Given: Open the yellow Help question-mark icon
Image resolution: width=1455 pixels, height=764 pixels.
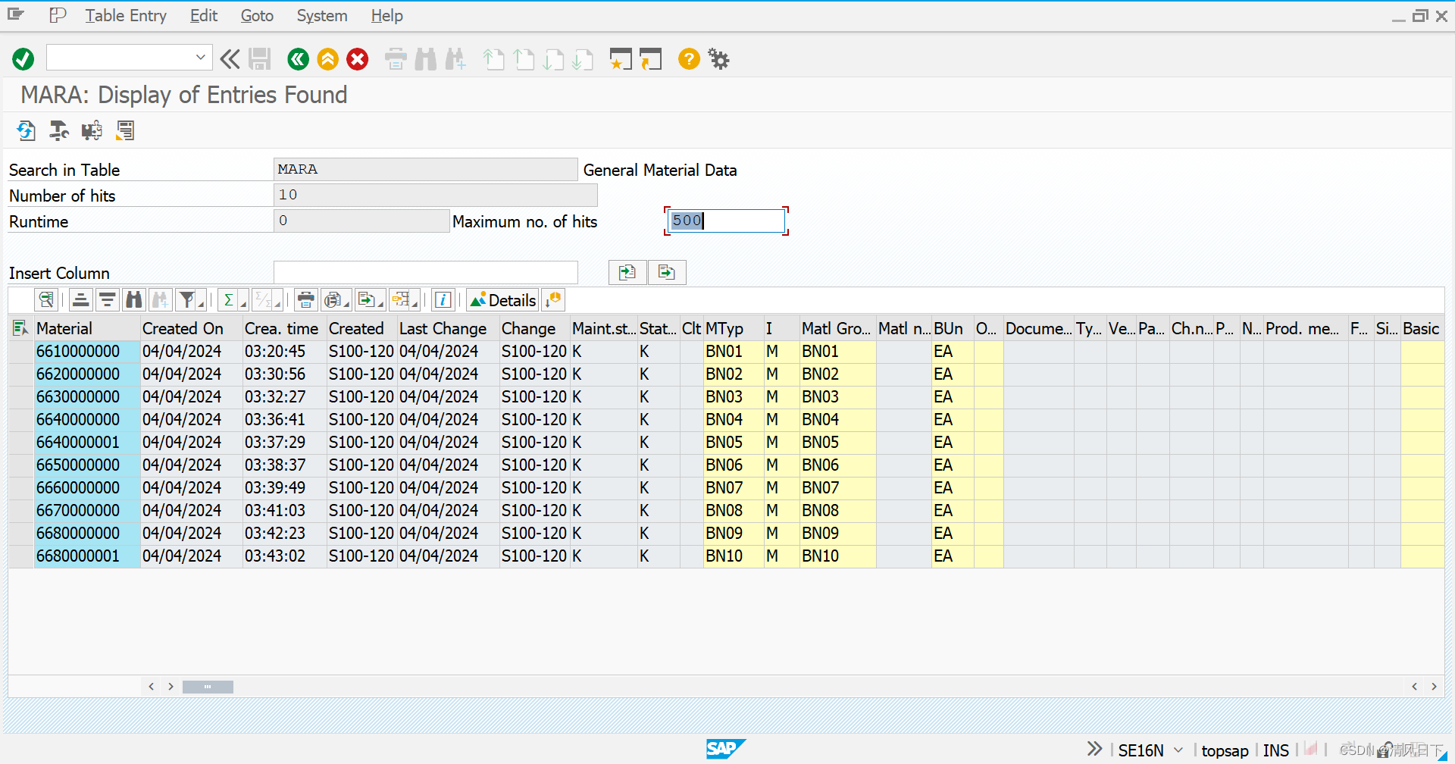Looking at the screenshot, I should point(689,59).
